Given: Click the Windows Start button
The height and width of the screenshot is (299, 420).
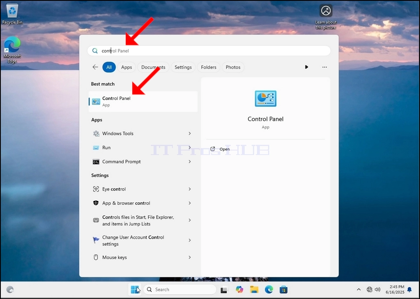Looking at the screenshot, I should click(135, 289).
